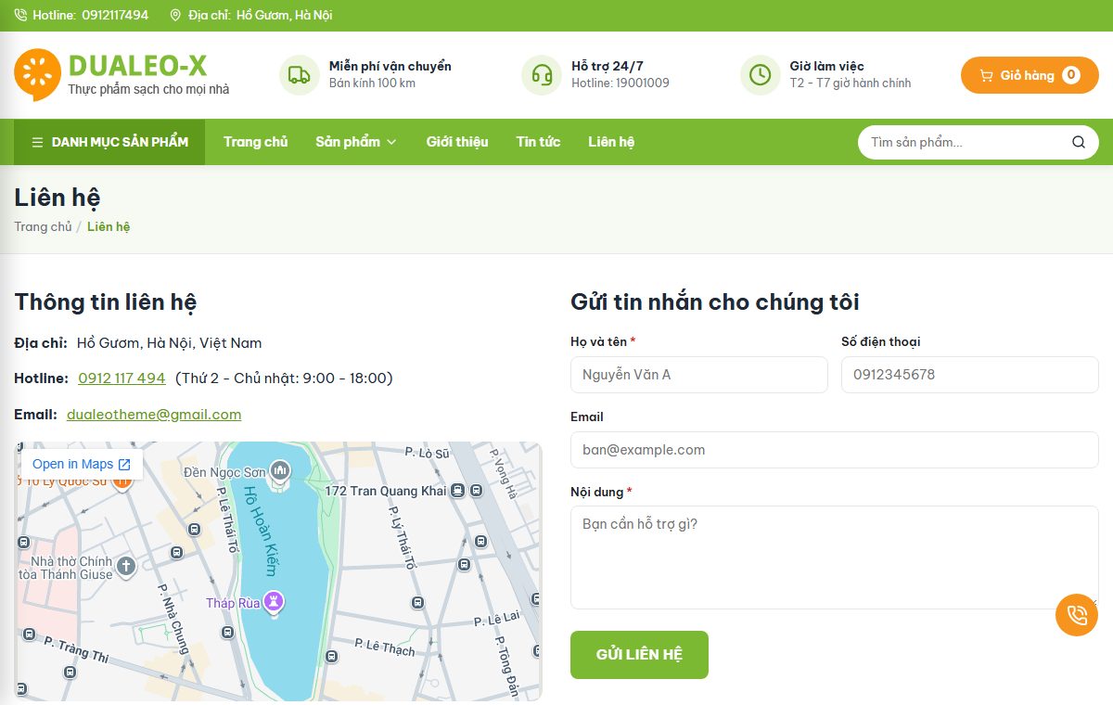This screenshot has height=705, width=1113.
Task: Click the phone icon beside Hotline in top bar
Action: coord(20,15)
